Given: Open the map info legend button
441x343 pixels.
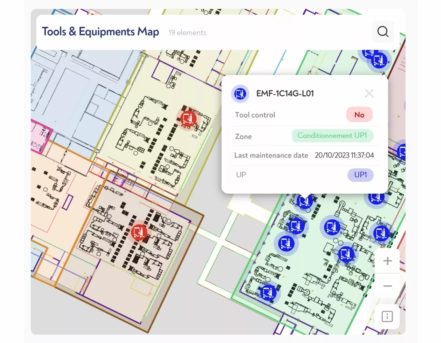Looking at the screenshot, I should (x=387, y=316).
